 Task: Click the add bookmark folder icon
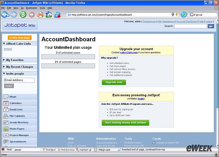point(57,15)
